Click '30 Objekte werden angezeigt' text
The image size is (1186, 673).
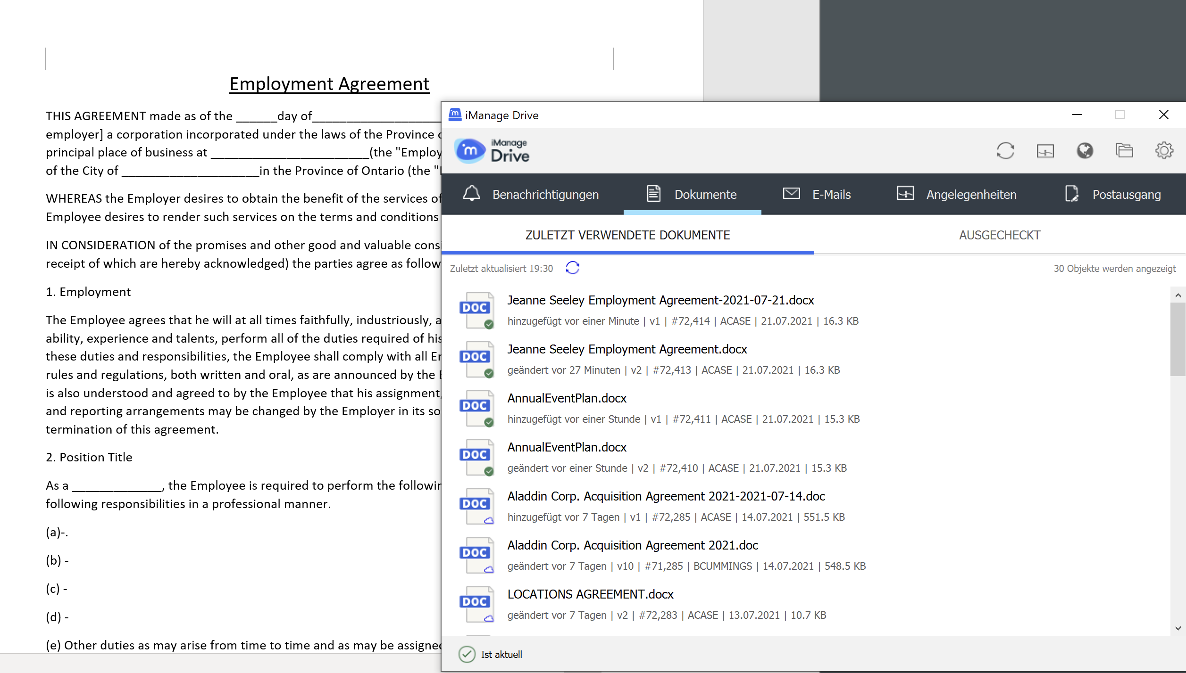point(1115,269)
